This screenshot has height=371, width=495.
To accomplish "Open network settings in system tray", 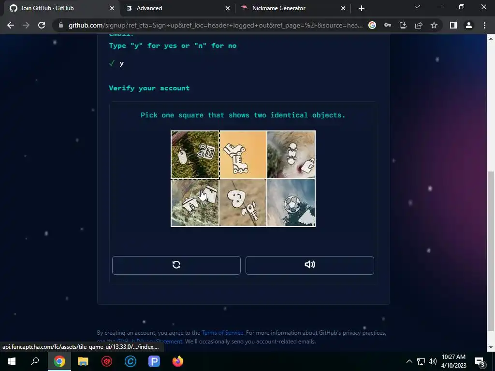I will coord(421,361).
